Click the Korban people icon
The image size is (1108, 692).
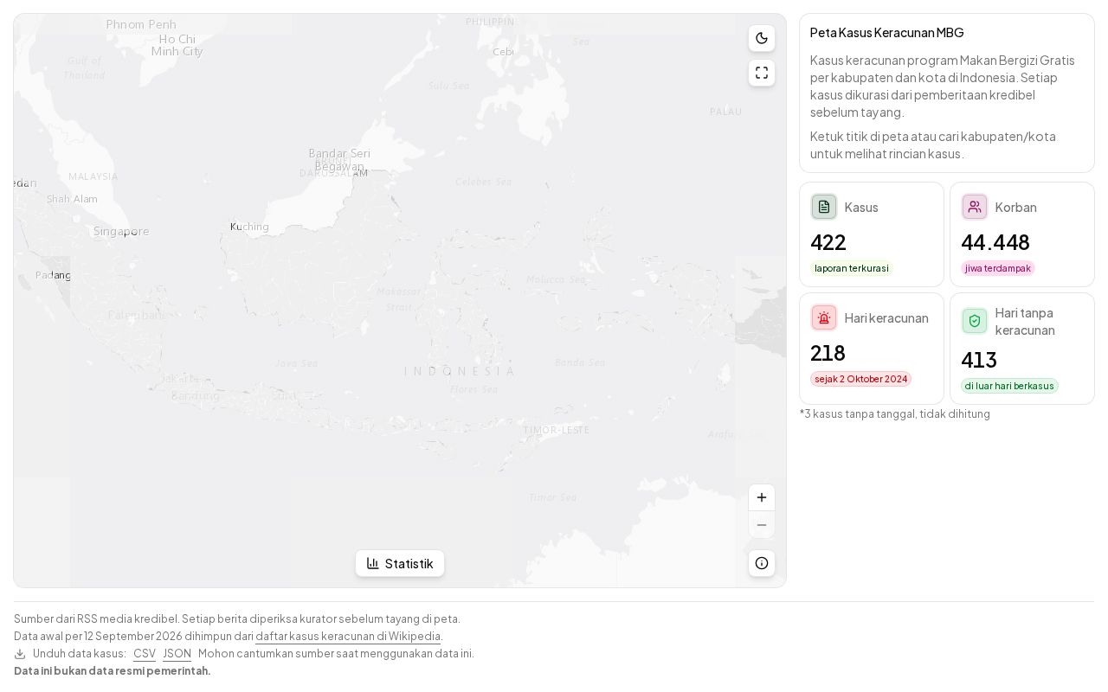click(x=975, y=207)
